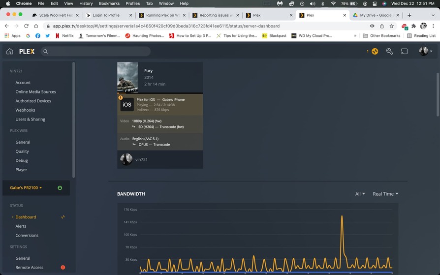Open Alerts under Status
Viewport: 440px width, 275px height.
(x=21, y=226)
